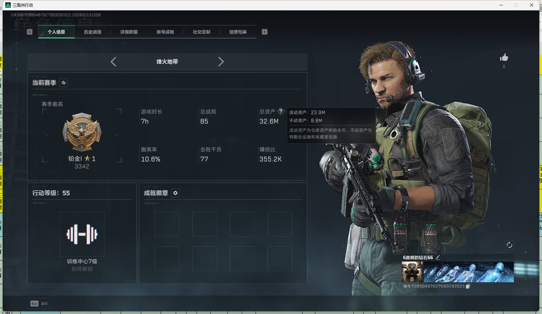The image size is (542, 314).
Task: Click the 三角洲行动 title bar app icon
Action: [x=8, y=5]
